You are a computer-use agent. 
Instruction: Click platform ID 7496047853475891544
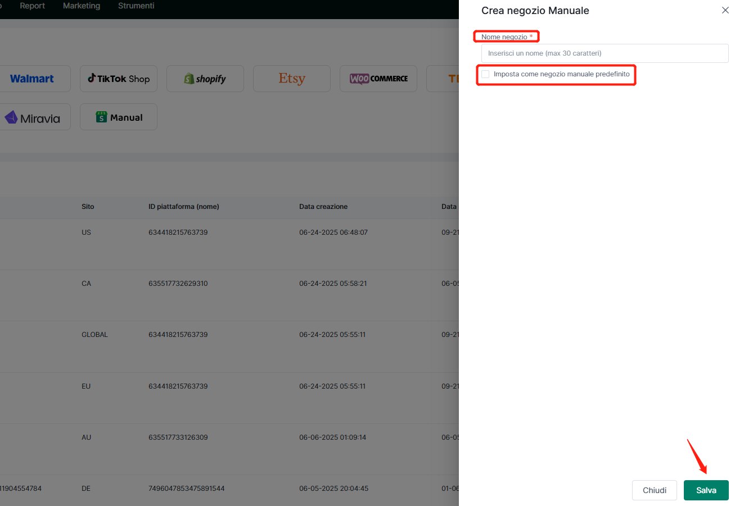tap(187, 489)
